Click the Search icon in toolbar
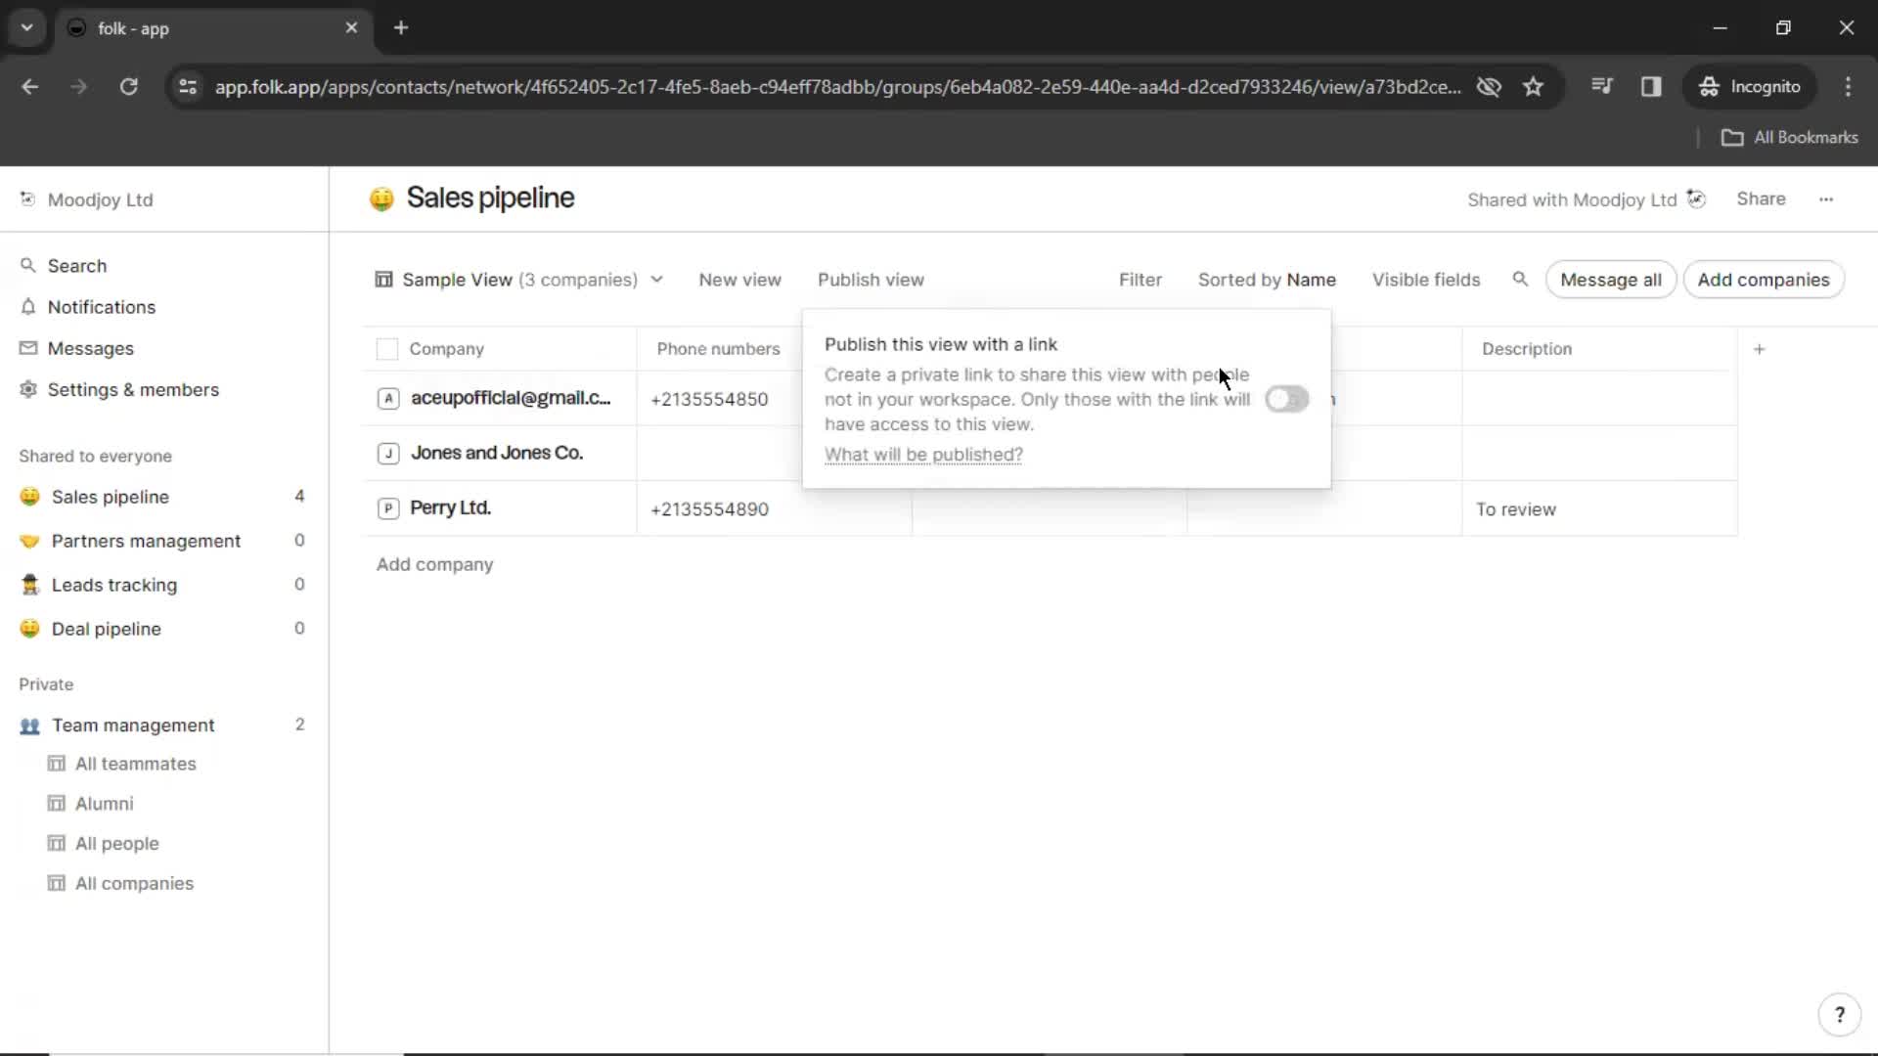Image resolution: width=1878 pixels, height=1056 pixels. click(1519, 279)
